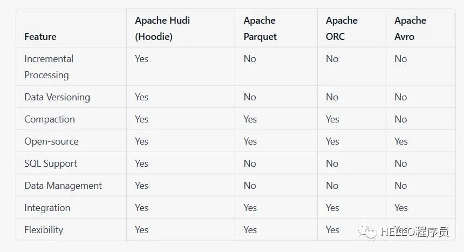
Task: Select Avro's Yes cell in Open-source row
Action: [x=401, y=141]
